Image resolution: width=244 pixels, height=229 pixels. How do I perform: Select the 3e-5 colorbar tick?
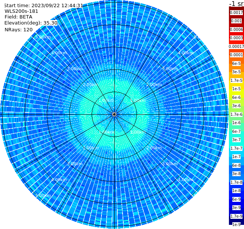pyautogui.click(x=236, y=72)
